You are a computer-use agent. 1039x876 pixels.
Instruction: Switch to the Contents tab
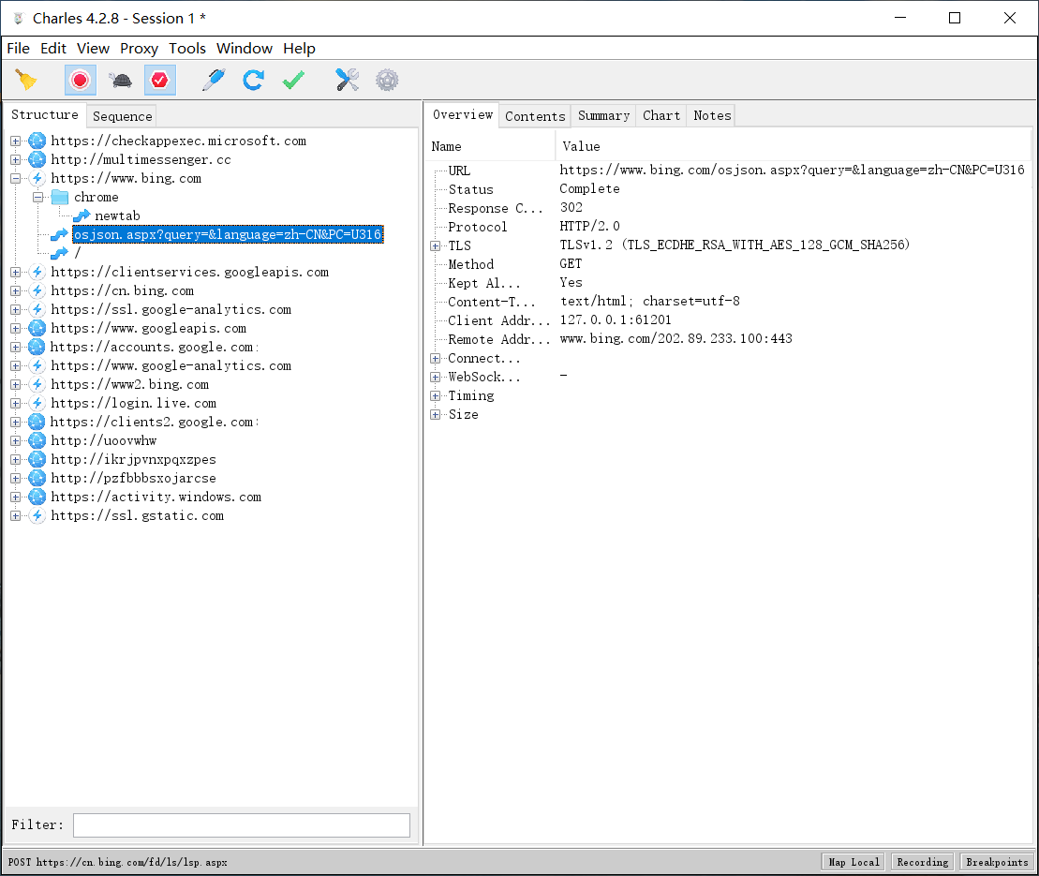pyautogui.click(x=535, y=116)
